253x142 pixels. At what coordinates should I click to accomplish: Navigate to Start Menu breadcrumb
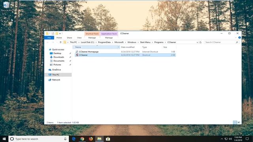click(x=145, y=42)
